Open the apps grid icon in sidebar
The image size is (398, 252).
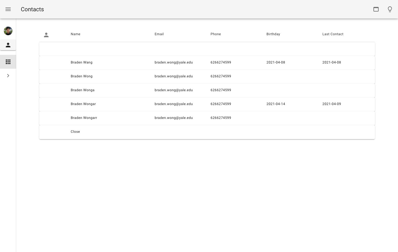coord(8,62)
